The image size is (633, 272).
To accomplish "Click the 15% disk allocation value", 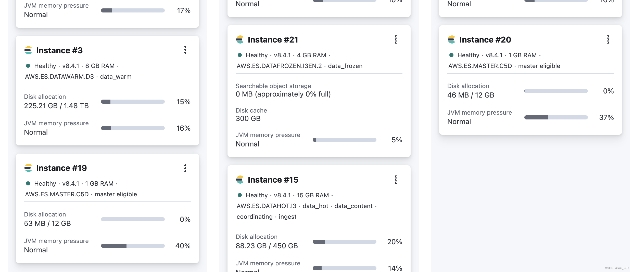I will coord(183,102).
